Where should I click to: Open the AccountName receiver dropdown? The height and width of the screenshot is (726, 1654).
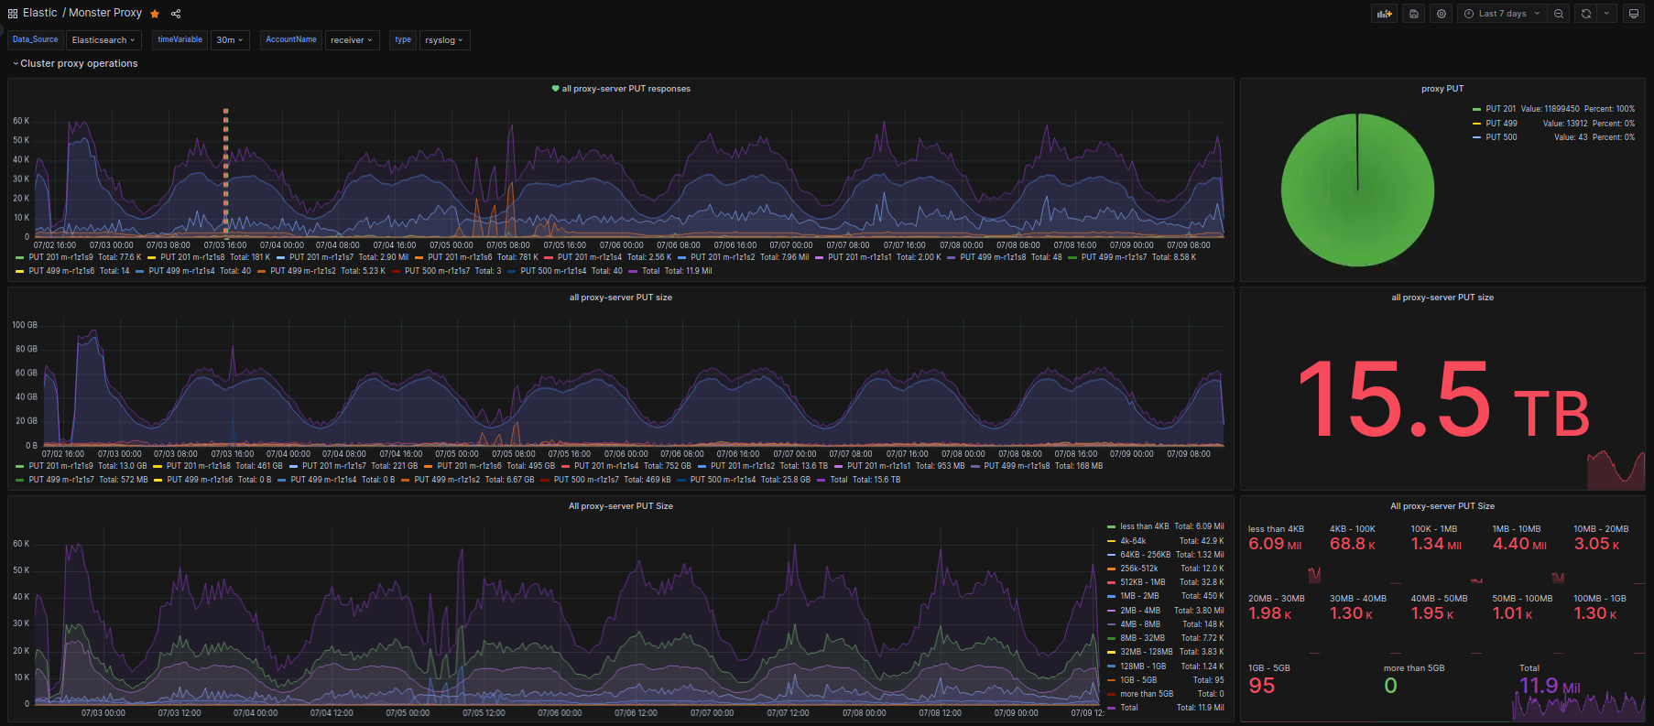[x=352, y=40]
